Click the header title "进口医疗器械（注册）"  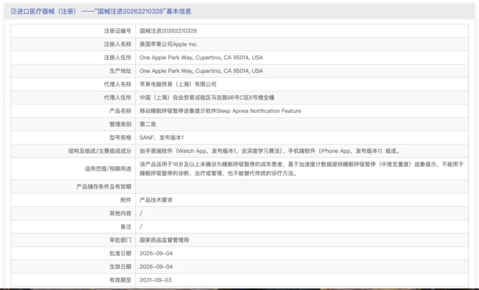[47, 12]
